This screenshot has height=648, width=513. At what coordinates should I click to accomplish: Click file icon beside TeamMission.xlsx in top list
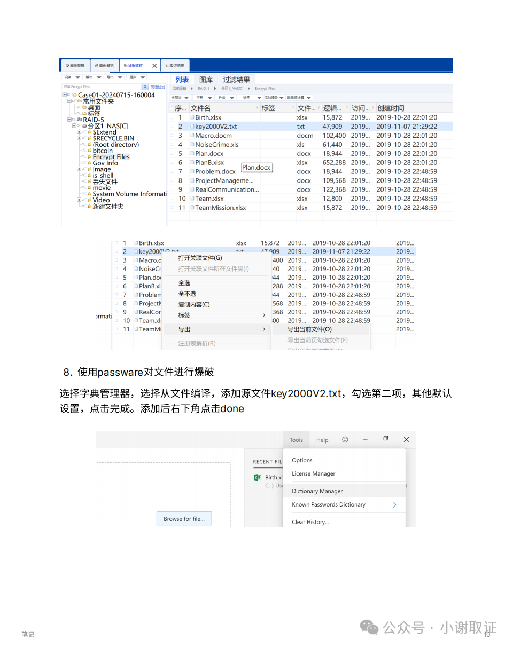click(x=192, y=208)
